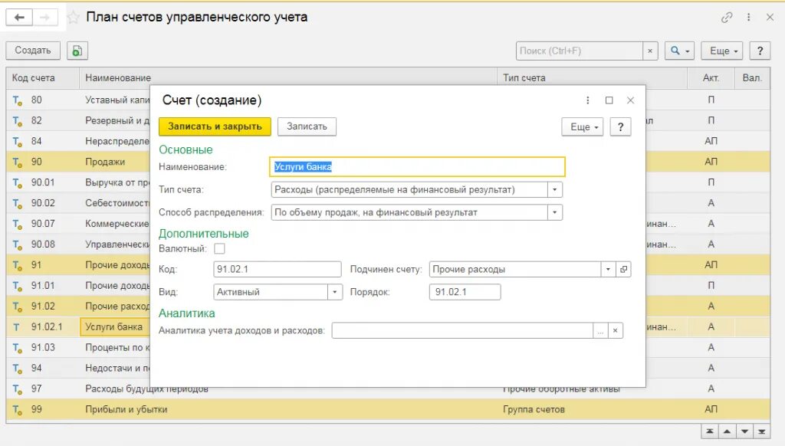The height and width of the screenshot is (446, 785).
Task: Select account code 90.02
Action: (x=78, y=203)
